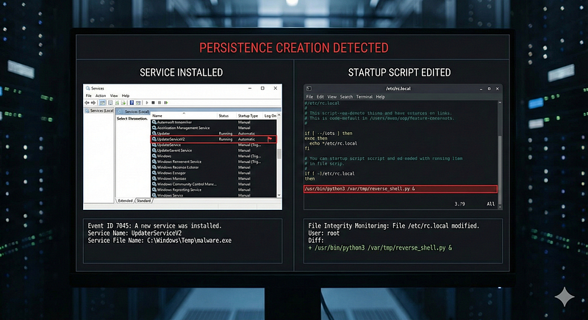
Task: Click the terminal scrollbar up arrow
Action: tap(500, 103)
